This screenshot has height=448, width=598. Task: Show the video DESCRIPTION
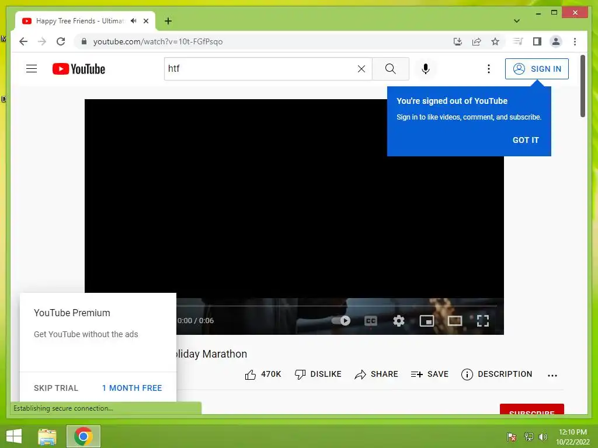click(496, 374)
